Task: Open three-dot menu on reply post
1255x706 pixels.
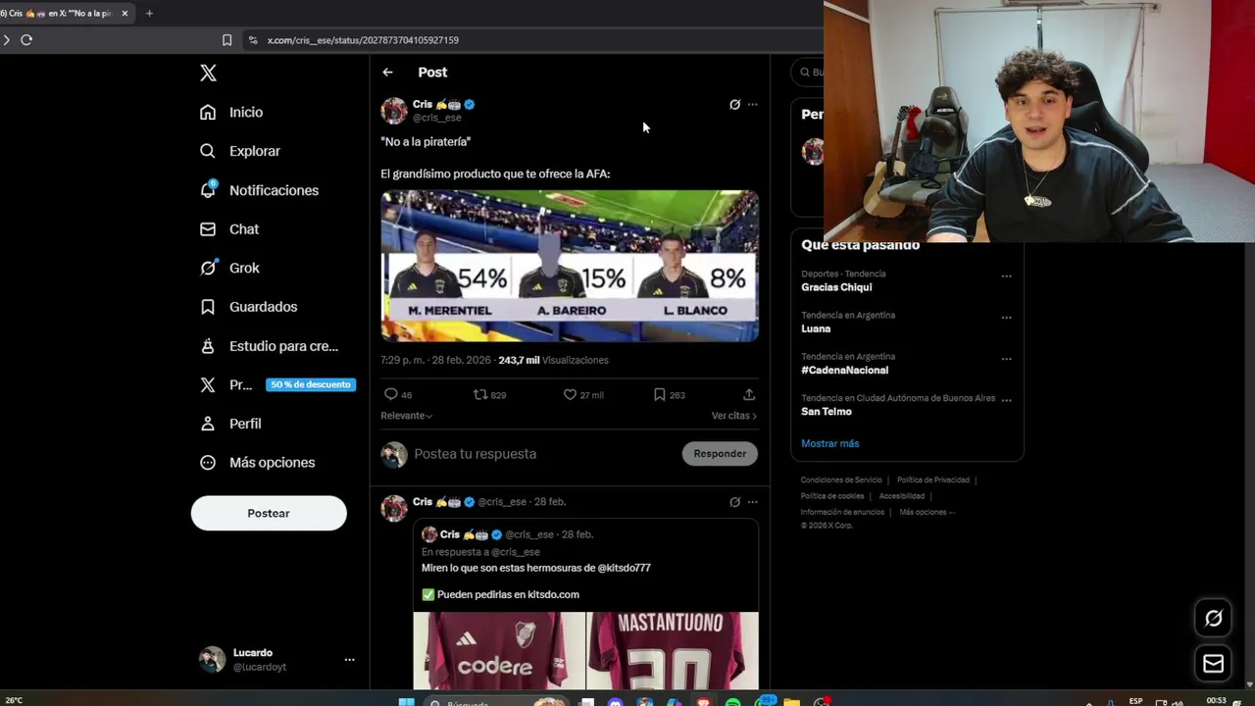Action: pyautogui.click(x=752, y=502)
